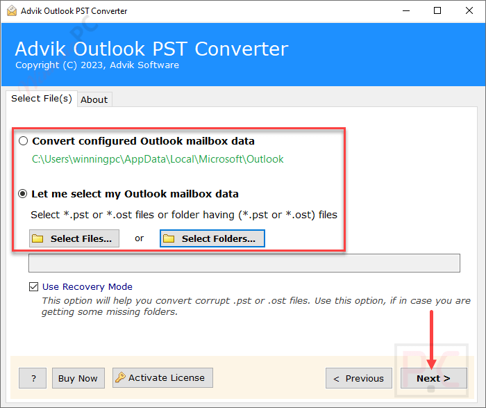Image resolution: width=486 pixels, height=408 pixels.
Task: Click the key icon on Activate License
Action: pos(120,377)
